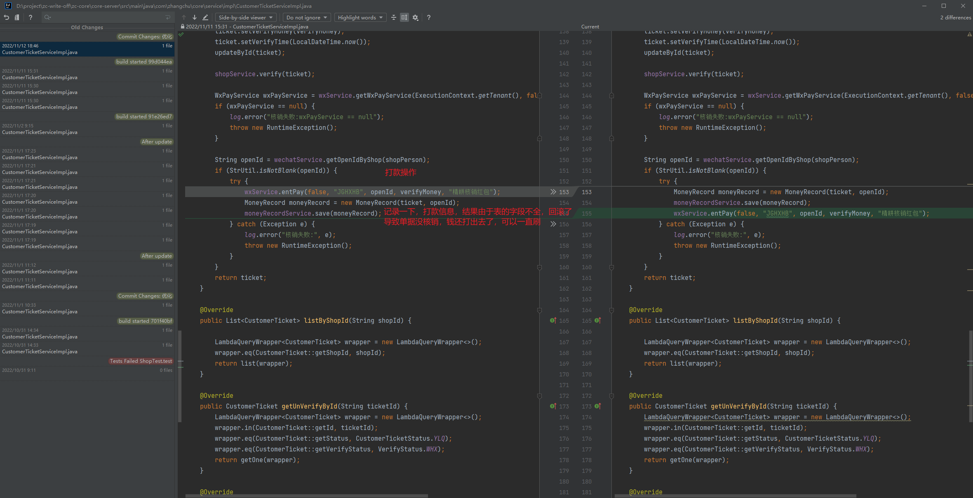Open help for the local history panel
The image size is (973, 498).
30,17
